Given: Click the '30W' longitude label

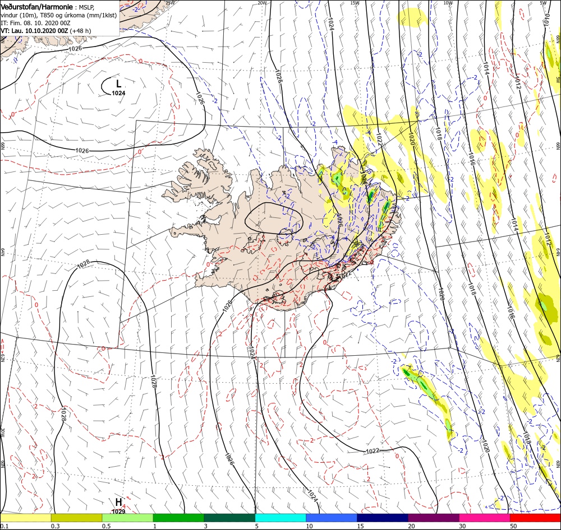Looking at the screenshot, I should [x=2, y=433].
